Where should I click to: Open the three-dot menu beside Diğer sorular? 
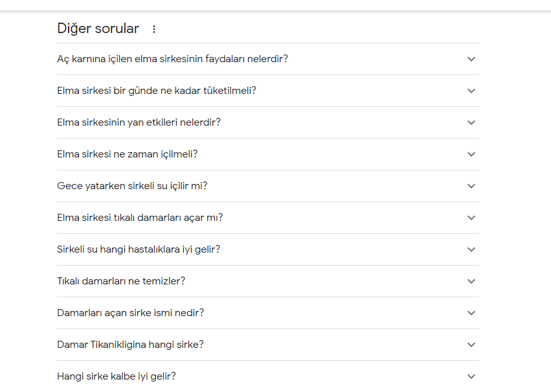[154, 29]
